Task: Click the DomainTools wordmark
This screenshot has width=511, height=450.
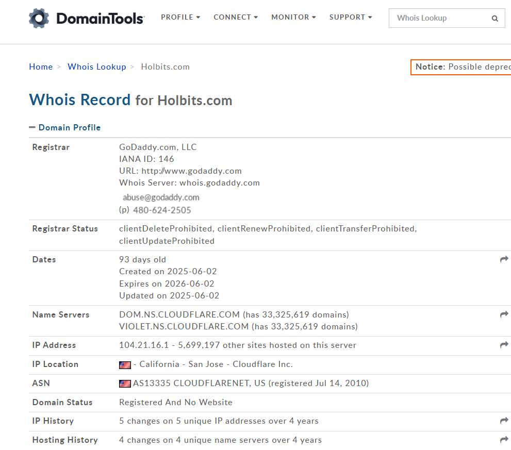Action: 100,19
